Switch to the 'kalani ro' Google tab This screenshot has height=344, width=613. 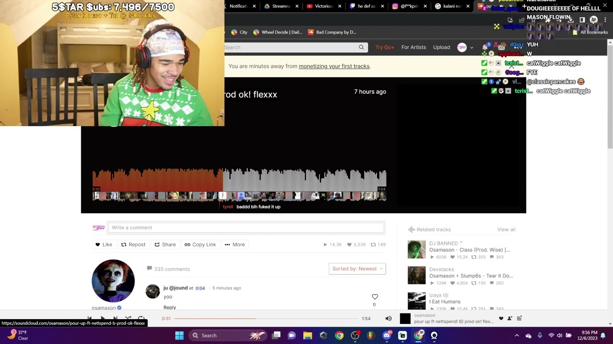click(x=451, y=6)
